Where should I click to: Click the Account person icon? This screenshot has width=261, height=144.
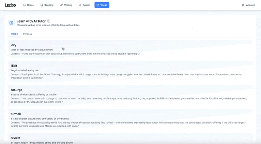coord(243,5)
